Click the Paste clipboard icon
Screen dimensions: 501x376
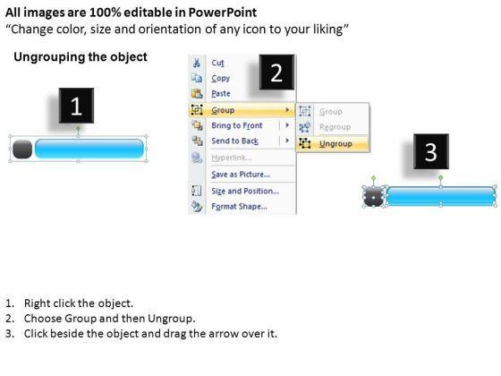197,93
